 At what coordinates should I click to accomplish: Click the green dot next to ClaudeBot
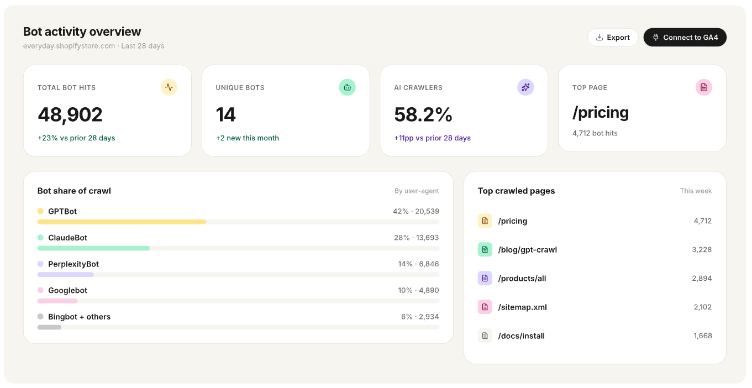click(40, 238)
